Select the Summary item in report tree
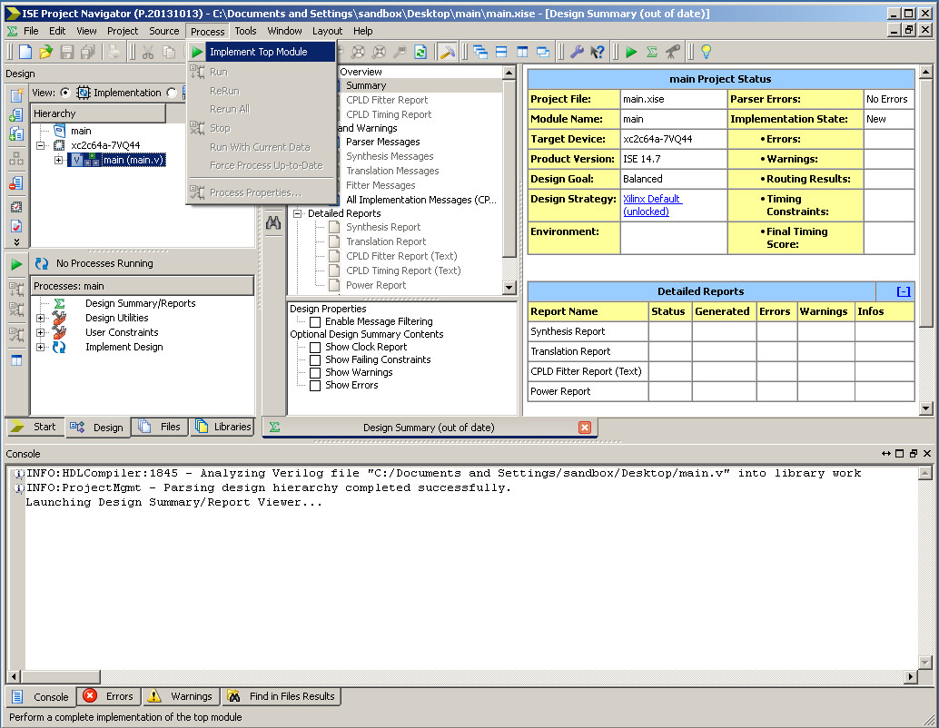 tap(366, 85)
